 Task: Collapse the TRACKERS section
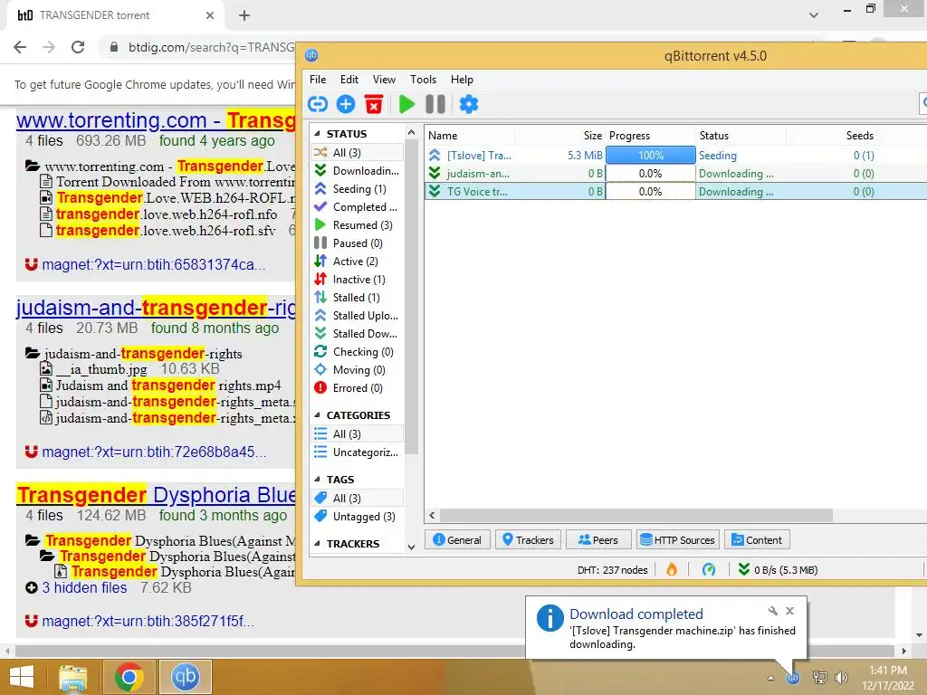coord(318,544)
